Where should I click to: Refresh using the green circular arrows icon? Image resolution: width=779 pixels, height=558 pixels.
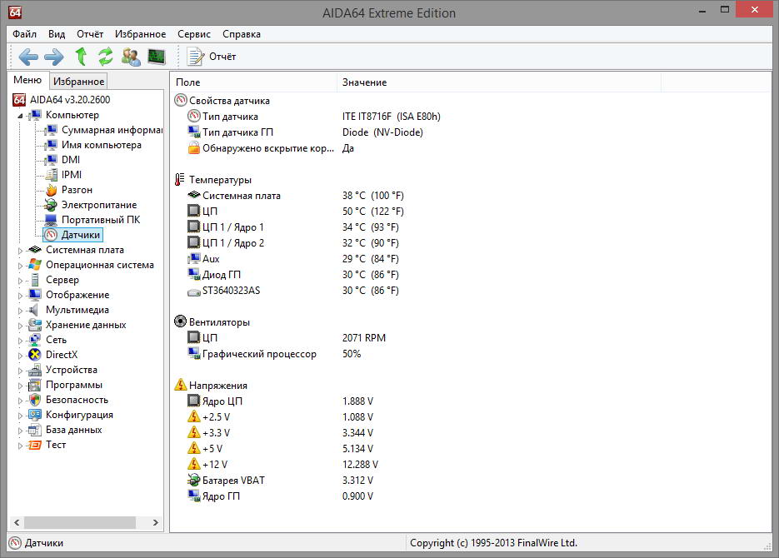[105, 57]
